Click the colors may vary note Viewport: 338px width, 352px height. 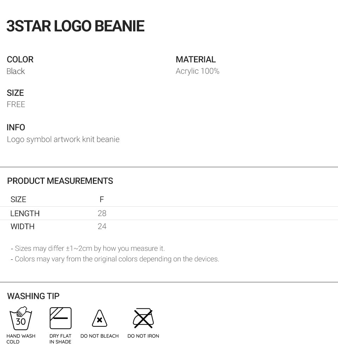115,259
